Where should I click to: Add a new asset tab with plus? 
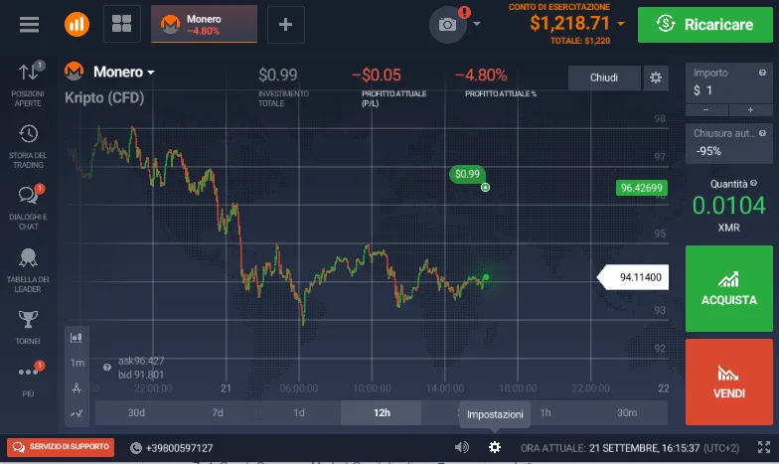(x=286, y=24)
